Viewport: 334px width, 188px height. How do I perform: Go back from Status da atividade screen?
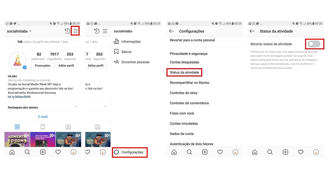[252, 31]
